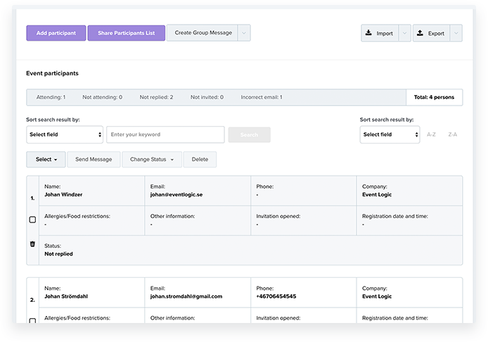The image size is (488, 342).
Task: Expand the Change Status menu
Action: click(x=152, y=160)
